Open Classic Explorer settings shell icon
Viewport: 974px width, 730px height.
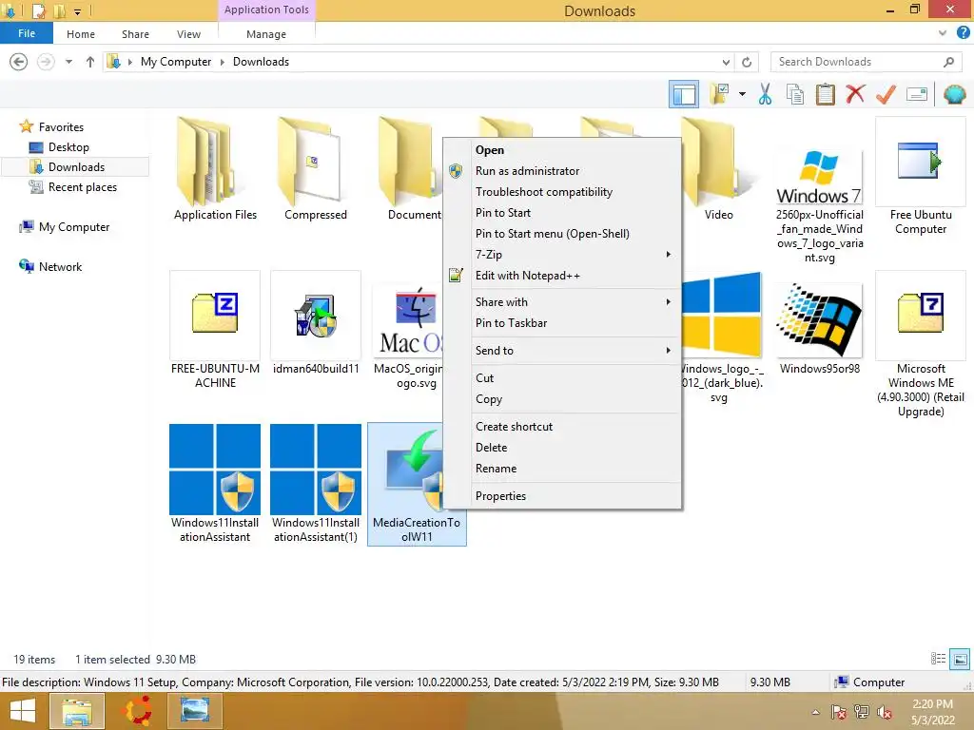pyautogui.click(x=954, y=94)
